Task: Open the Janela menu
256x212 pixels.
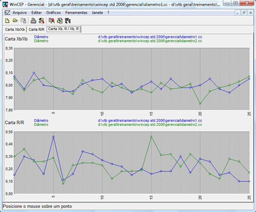Action: tap(97, 13)
